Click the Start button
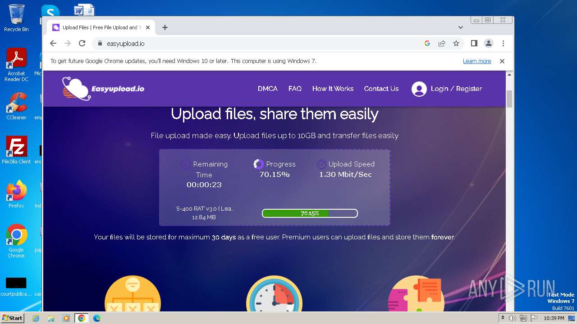This screenshot has width=577, height=324. tap(12, 318)
